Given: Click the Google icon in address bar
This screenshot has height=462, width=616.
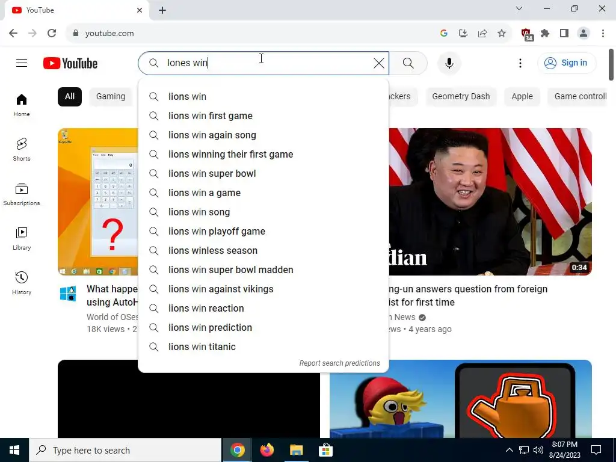Looking at the screenshot, I should (x=444, y=34).
